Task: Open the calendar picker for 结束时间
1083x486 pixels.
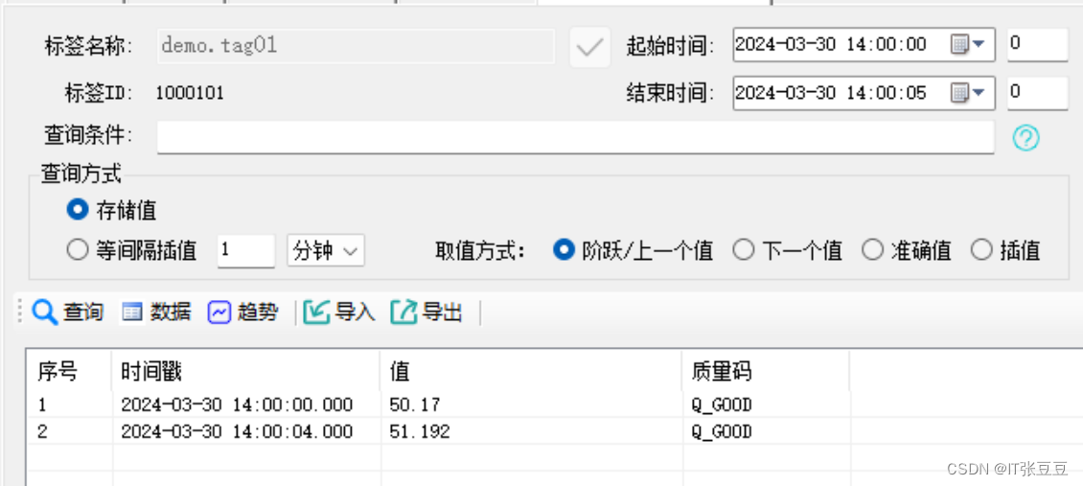Action: pyautogui.click(x=968, y=93)
